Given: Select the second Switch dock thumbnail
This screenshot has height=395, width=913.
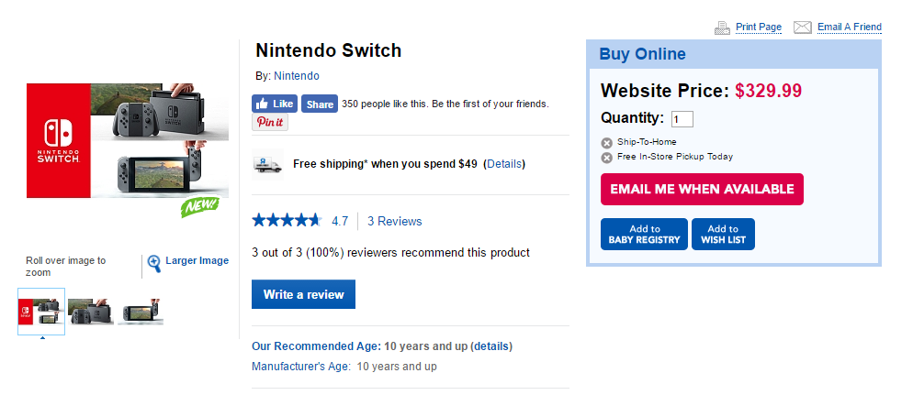Looking at the screenshot, I should tap(90, 312).
